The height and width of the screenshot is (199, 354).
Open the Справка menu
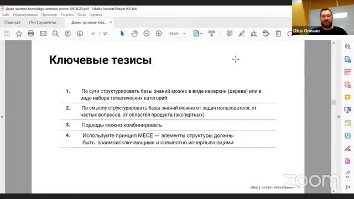[96, 15]
